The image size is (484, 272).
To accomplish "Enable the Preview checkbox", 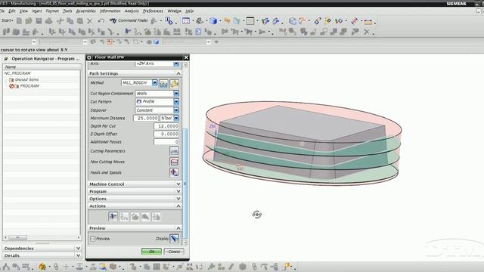I will pos(92,239).
